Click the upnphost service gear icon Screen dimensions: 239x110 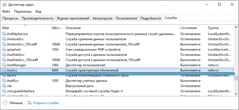(4, 49)
